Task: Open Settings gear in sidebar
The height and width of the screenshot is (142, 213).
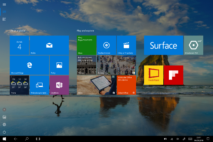Action: pyautogui.click(x=4, y=125)
